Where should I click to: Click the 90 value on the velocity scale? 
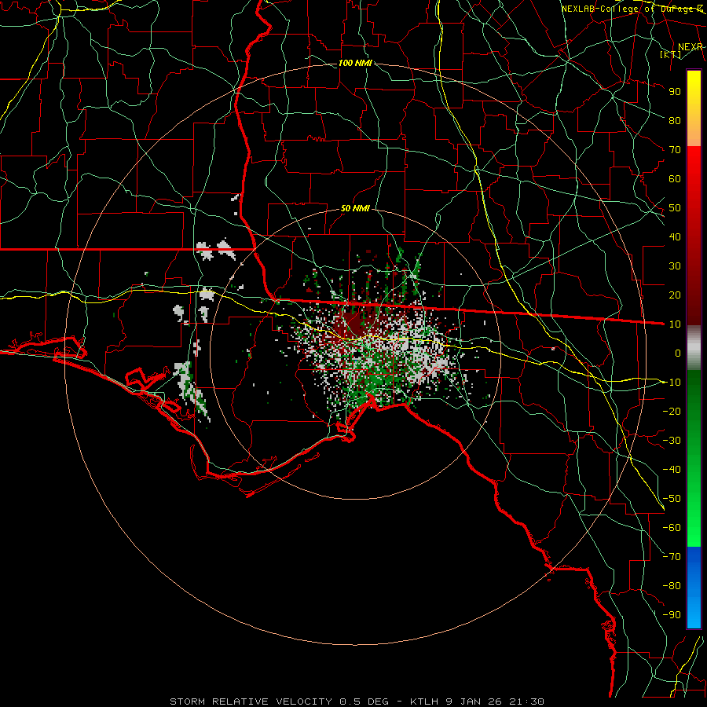pos(675,92)
